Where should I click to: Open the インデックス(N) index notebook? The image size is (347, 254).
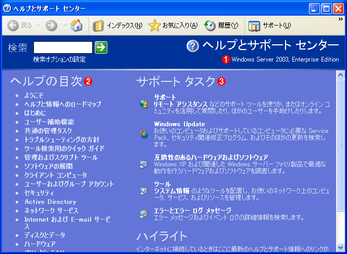[117, 26]
